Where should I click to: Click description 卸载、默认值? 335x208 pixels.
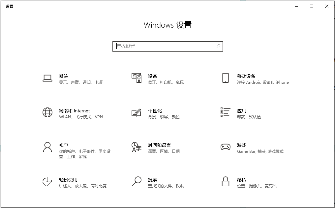249,117
